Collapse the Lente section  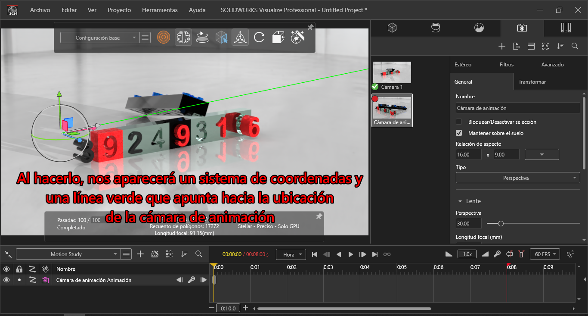460,201
